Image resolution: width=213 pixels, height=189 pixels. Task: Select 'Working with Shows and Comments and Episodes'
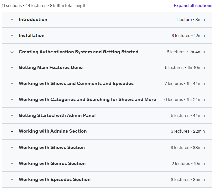[76, 83]
